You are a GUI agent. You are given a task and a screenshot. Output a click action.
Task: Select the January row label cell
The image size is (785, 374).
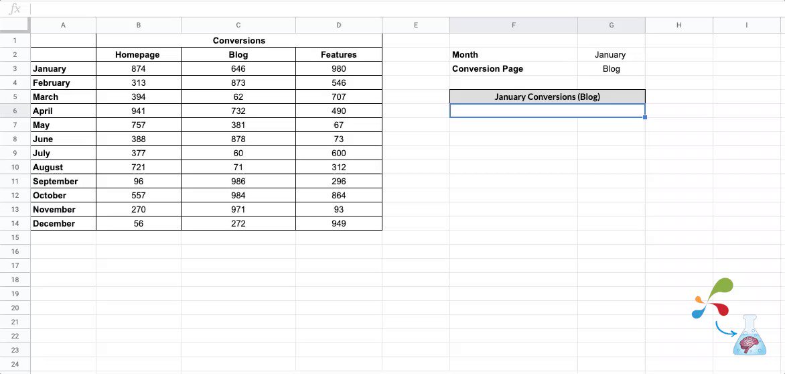pos(63,68)
